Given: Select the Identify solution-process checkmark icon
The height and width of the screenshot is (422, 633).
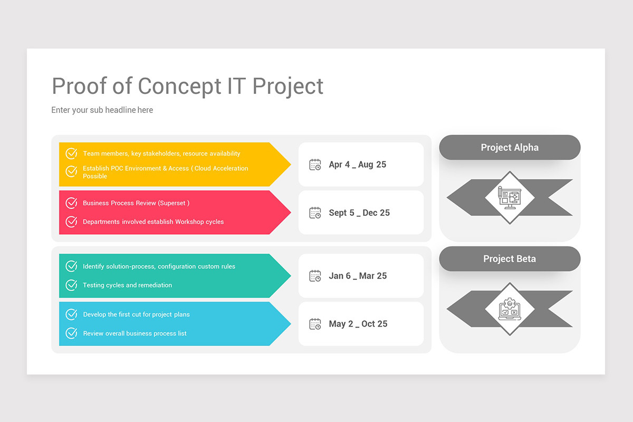Looking at the screenshot, I should click(x=71, y=266).
